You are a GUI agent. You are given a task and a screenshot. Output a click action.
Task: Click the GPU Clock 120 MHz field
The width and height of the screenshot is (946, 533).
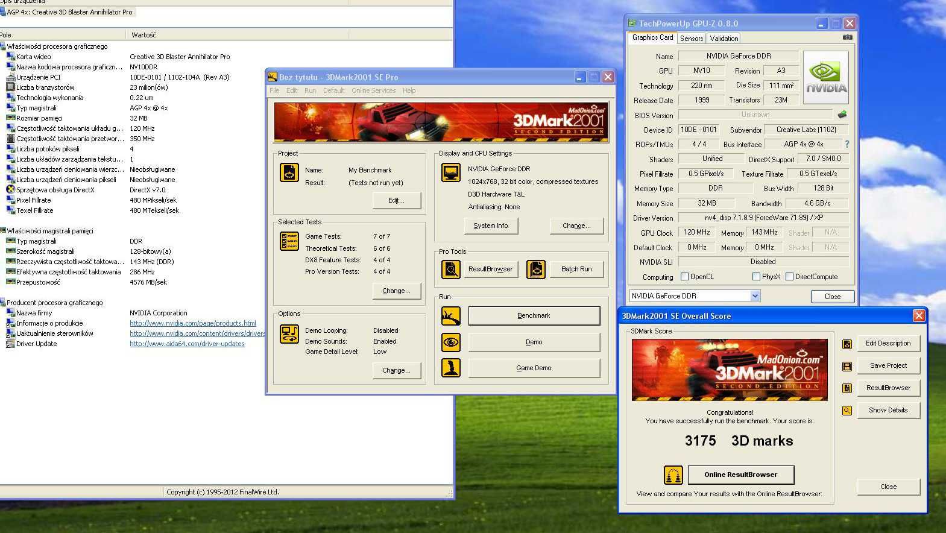tap(696, 232)
